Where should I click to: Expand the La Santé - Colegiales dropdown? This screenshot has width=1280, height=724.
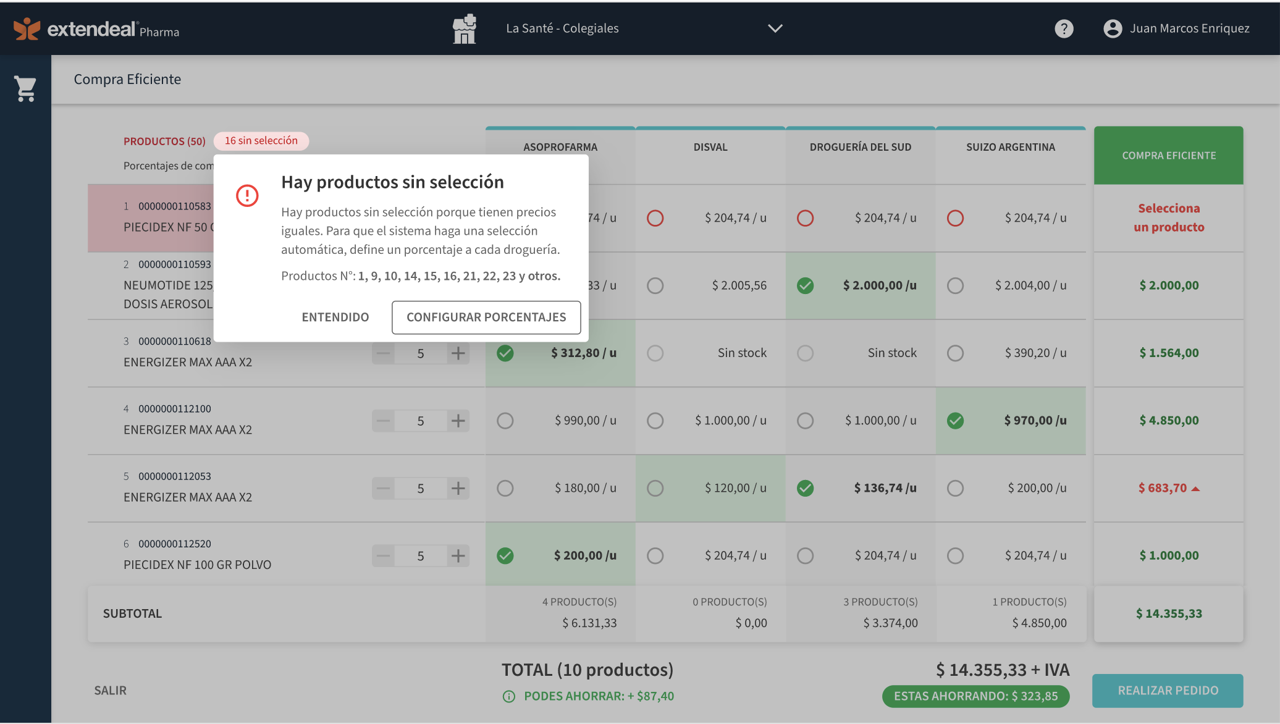[x=775, y=28]
